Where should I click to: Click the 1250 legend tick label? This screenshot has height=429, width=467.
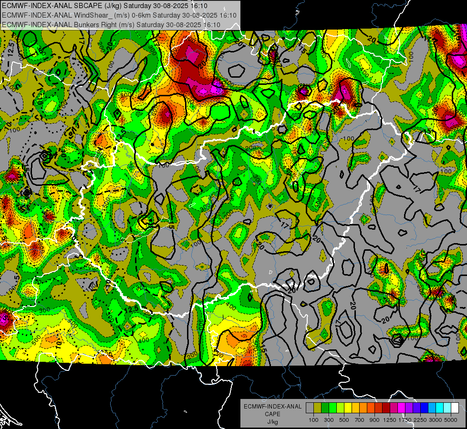click(390, 420)
